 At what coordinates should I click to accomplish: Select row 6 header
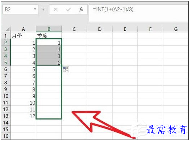click(6, 69)
